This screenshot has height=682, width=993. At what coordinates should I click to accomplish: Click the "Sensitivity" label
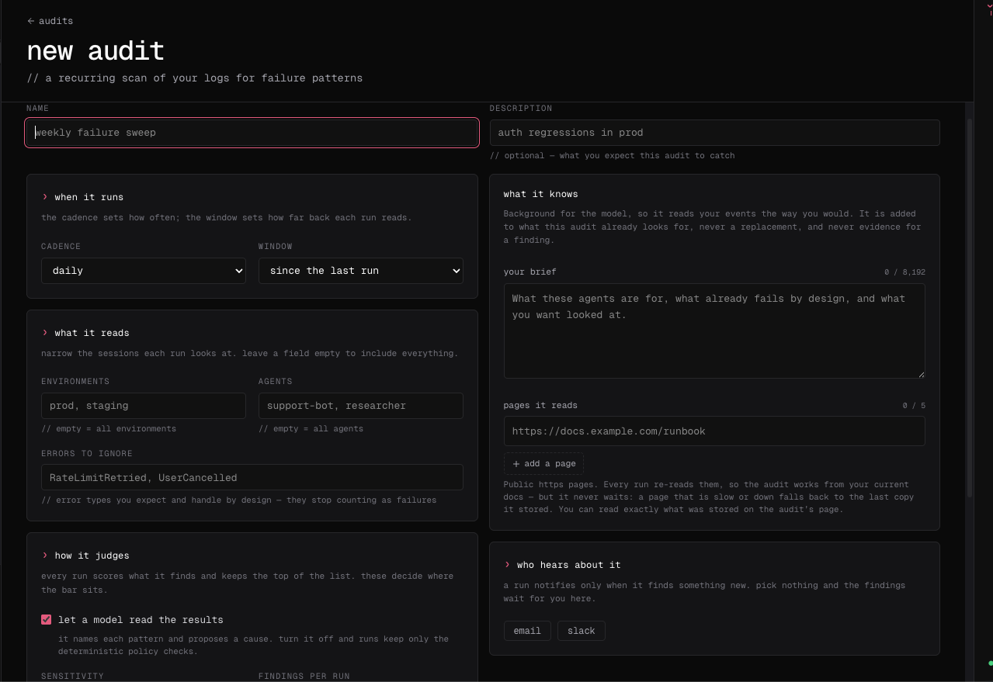pos(72,677)
